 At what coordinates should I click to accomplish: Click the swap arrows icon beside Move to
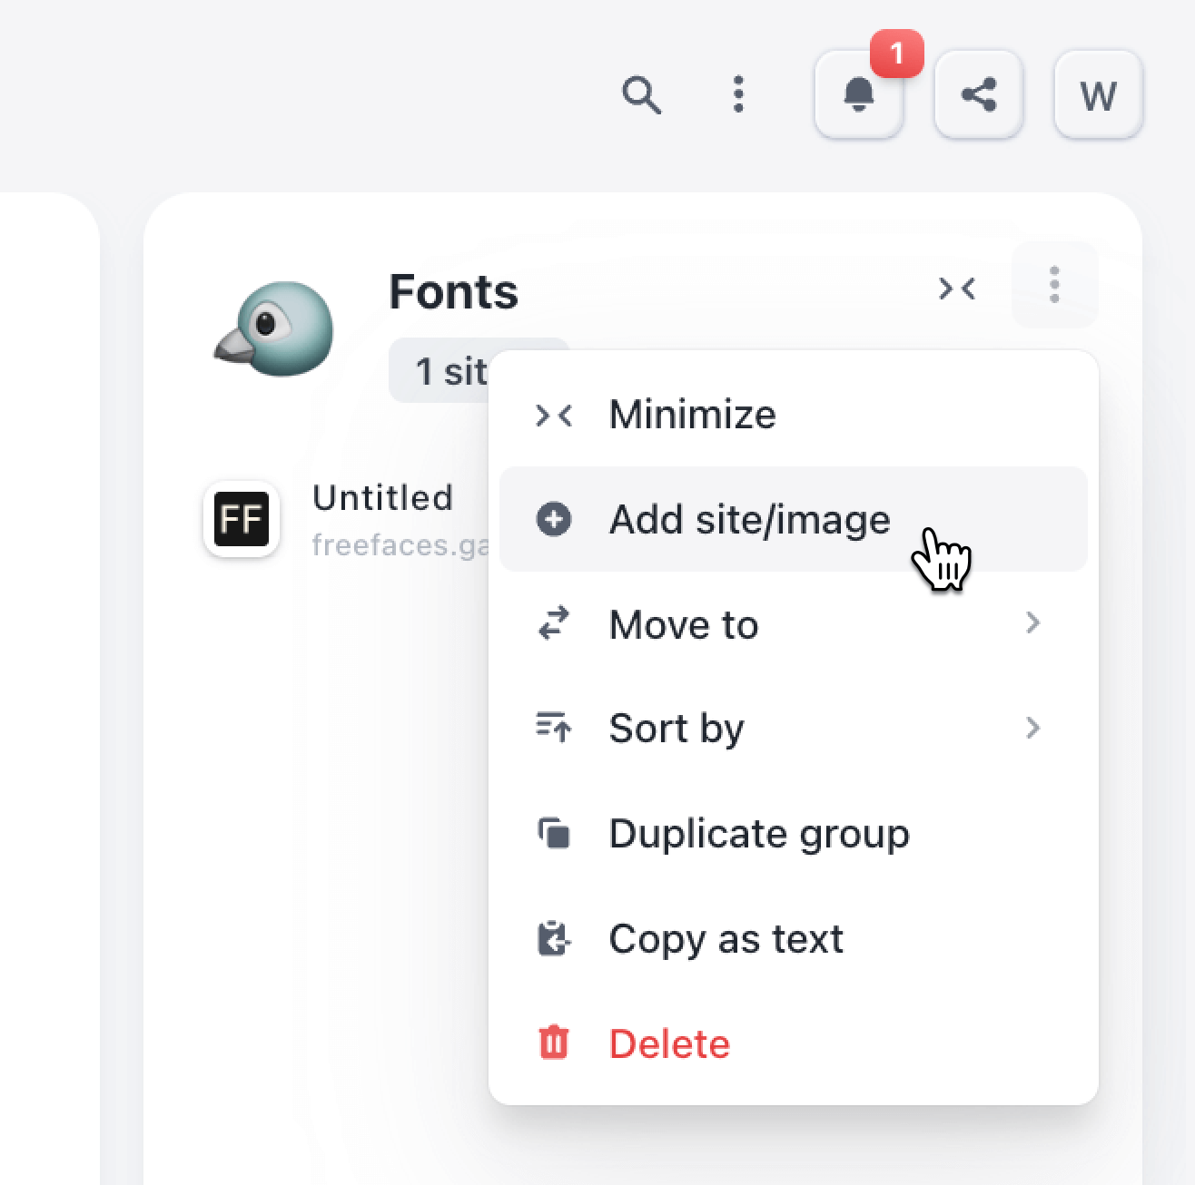point(554,623)
